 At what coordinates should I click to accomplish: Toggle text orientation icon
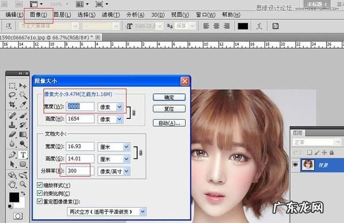[x=9, y=26]
